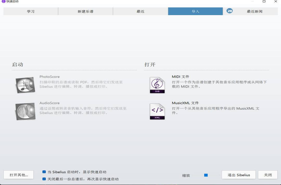Open the MusicXML 文件 title link
Viewport: 281px width, 185px height.
click(x=185, y=103)
